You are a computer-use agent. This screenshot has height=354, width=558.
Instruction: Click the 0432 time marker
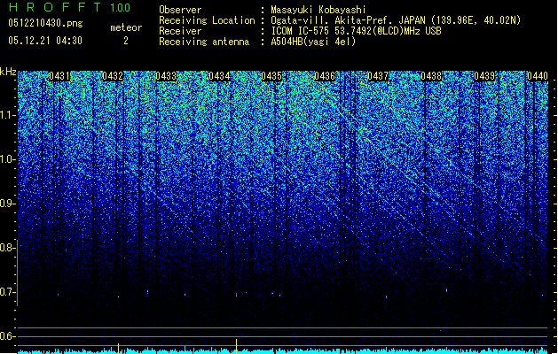pyautogui.click(x=113, y=76)
